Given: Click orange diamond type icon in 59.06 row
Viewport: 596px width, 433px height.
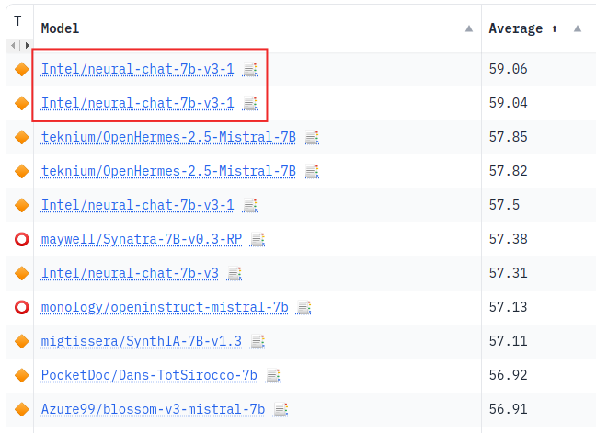Looking at the screenshot, I should point(22,69).
